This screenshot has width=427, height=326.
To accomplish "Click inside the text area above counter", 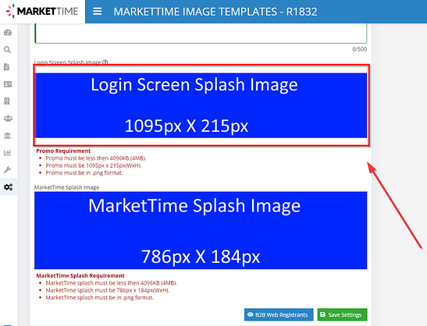I will pyautogui.click(x=201, y=34).
